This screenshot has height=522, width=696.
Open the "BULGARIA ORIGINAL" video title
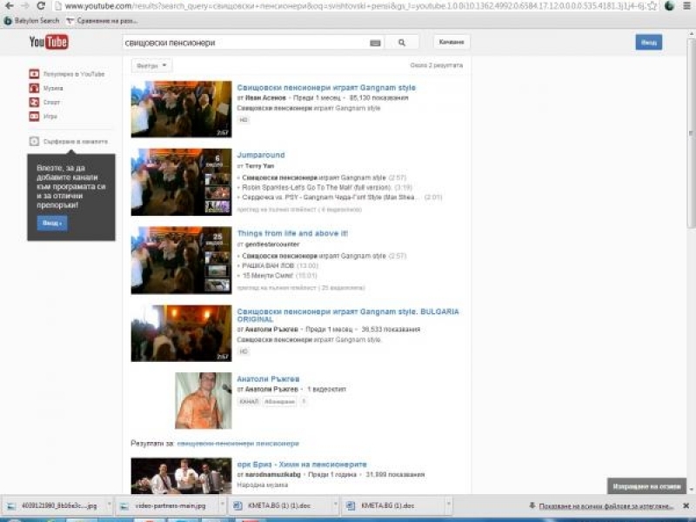pos(348,315)
